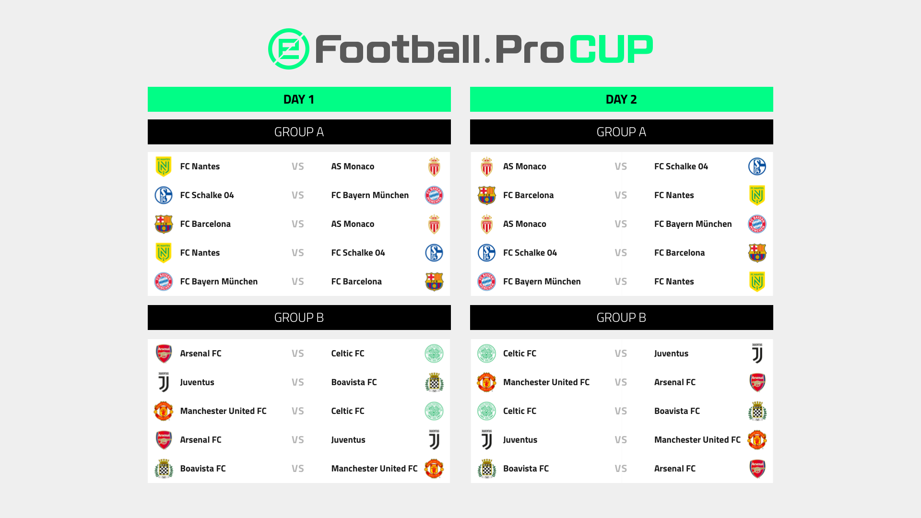Select the DAY 2 header
Image resolution: width=921 pixels, height=518 pixels.
pos(621,99)
